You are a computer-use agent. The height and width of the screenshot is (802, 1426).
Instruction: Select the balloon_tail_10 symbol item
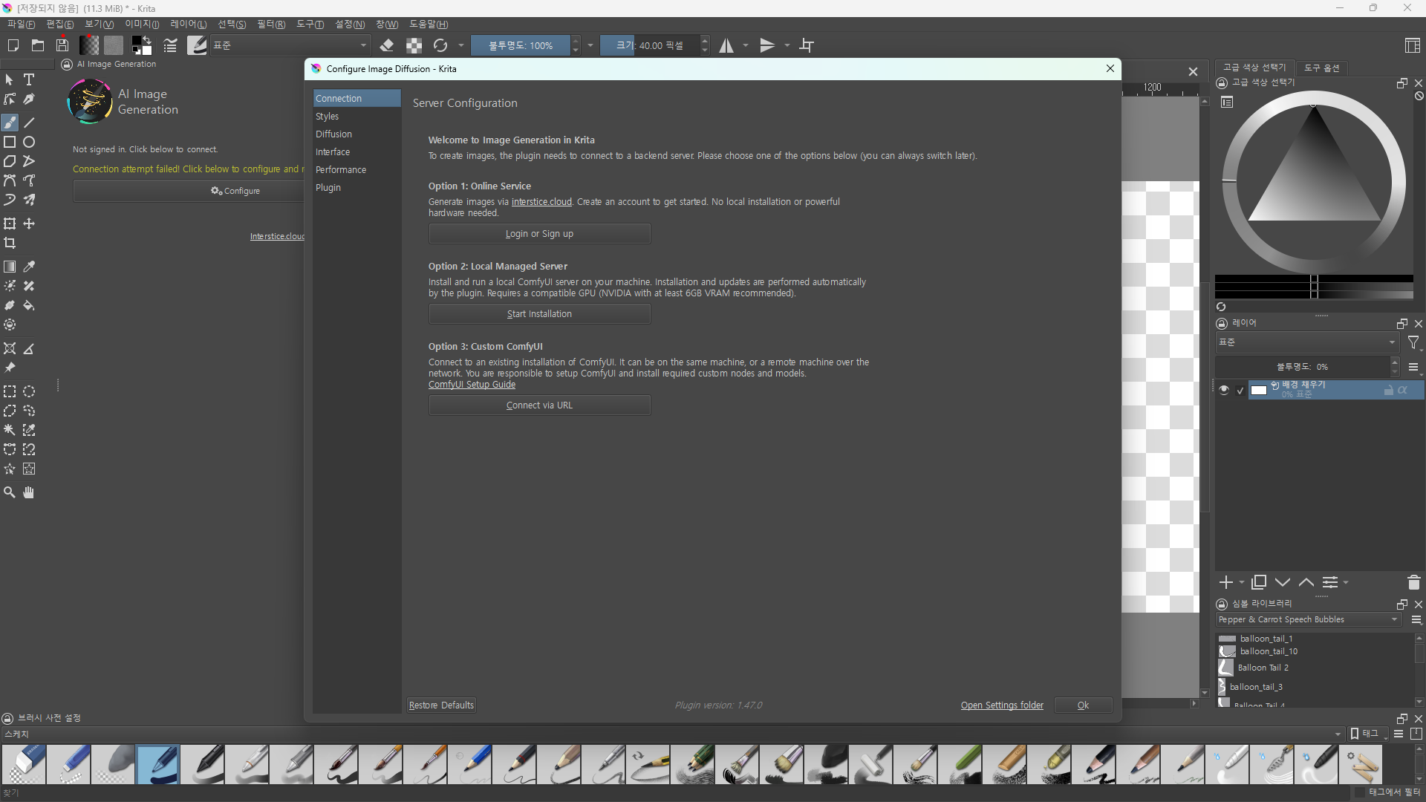pos(1268,651)
